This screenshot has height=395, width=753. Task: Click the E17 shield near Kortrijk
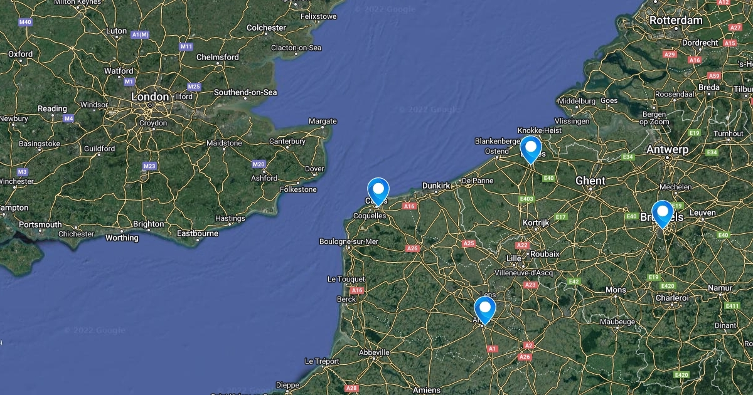(x=560, y=217)
